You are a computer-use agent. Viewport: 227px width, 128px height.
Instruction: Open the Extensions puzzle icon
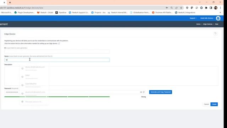tap(206, 8)
